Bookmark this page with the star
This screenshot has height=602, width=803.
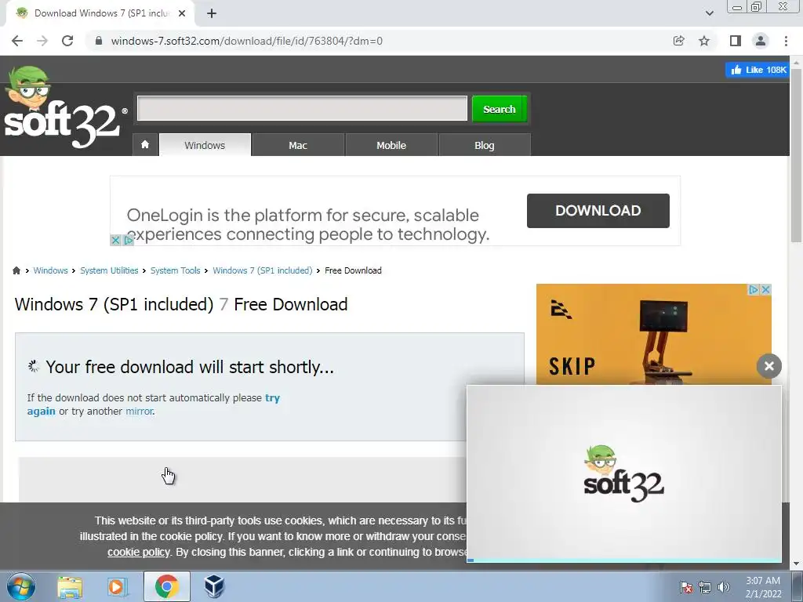click(x=704, y=41)
